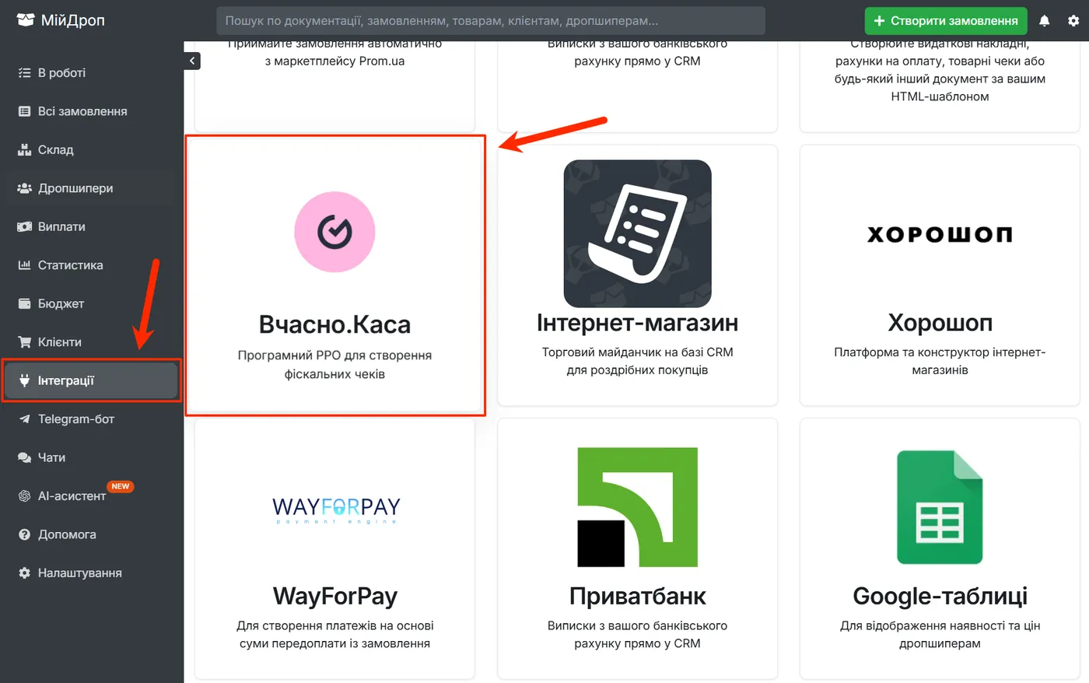This screenshot has height=683, width=1089.
Task: Click the Google Sheets icon
Action: [940, 507]
